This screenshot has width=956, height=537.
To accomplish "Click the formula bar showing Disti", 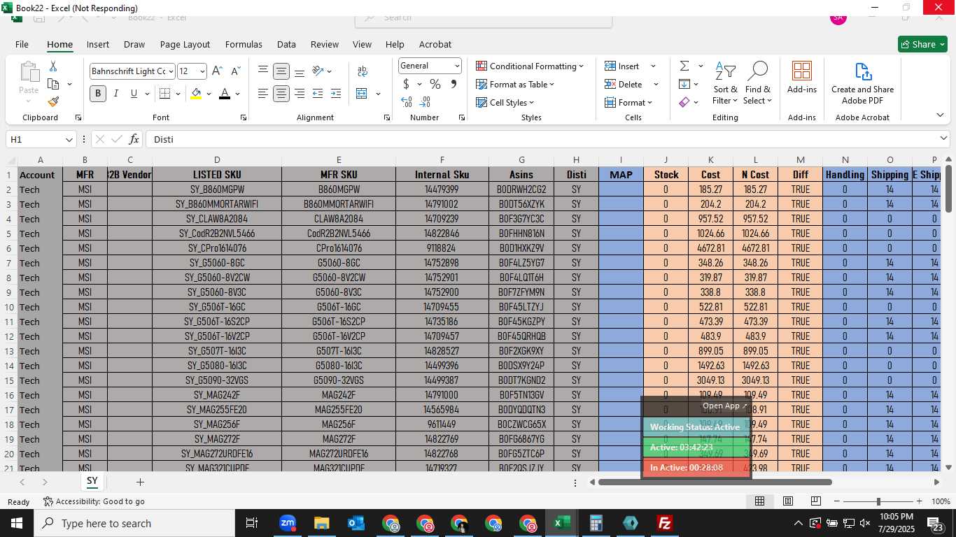I will click(541, 139).
